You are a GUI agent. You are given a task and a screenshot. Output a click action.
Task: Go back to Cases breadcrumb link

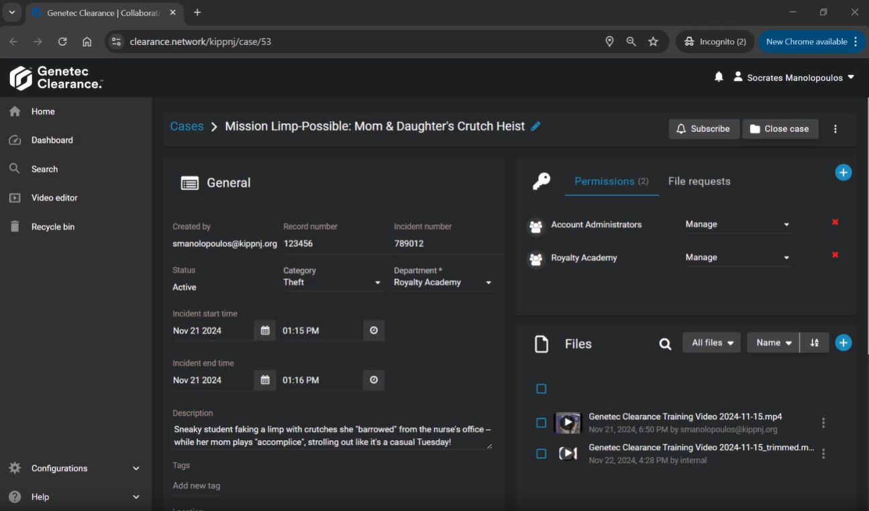click(187, 126)
